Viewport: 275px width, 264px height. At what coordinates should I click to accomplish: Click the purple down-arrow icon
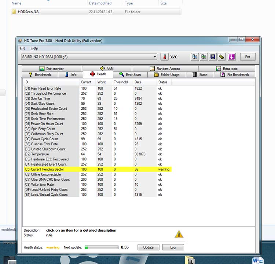[231, 57]
